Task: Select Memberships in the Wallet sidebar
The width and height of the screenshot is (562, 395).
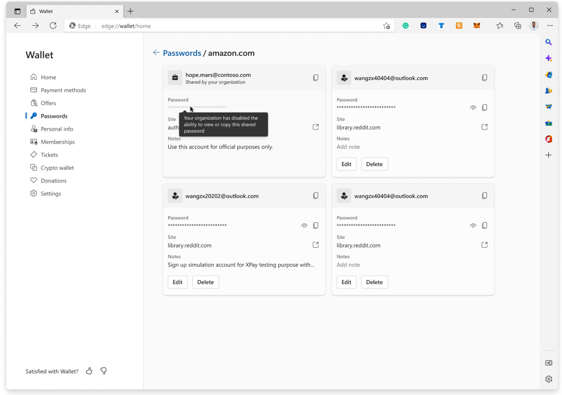Action: pos(58,142)
